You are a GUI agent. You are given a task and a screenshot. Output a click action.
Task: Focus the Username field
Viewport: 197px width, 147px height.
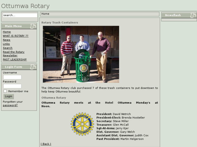[12, 77]
